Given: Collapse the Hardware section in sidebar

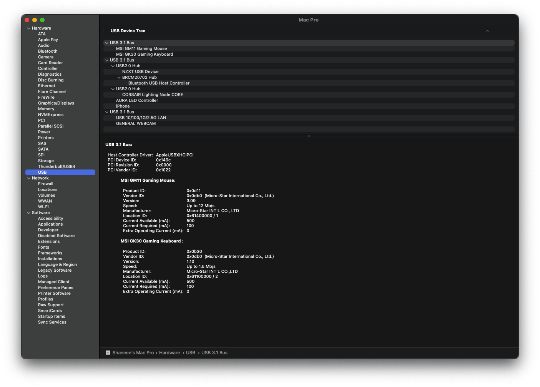Looking at the screenshot, I should pyautogui.click(x=28, y=28).
